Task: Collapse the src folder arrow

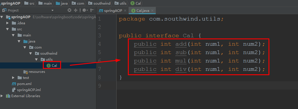Action: pos(8,29)
